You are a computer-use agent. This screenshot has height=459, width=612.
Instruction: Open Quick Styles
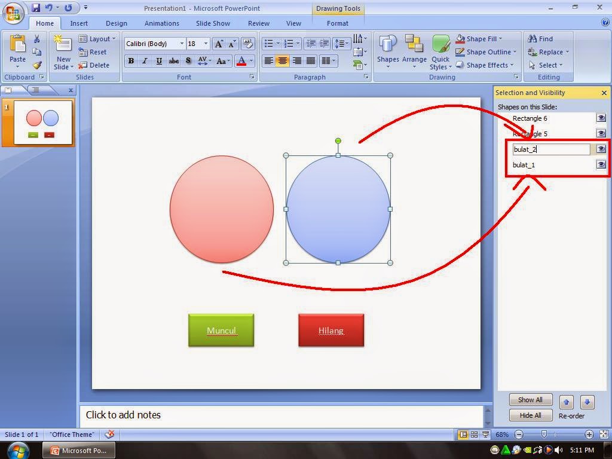tap(440, 51)
